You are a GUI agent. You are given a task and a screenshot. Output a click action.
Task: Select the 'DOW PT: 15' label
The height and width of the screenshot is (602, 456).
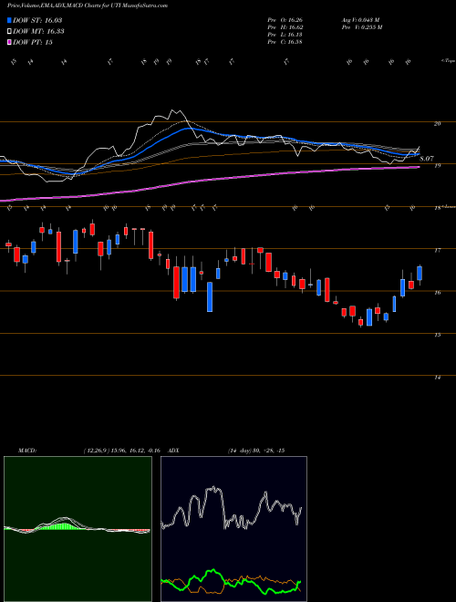pyautogui.click(x=33, y=43)
